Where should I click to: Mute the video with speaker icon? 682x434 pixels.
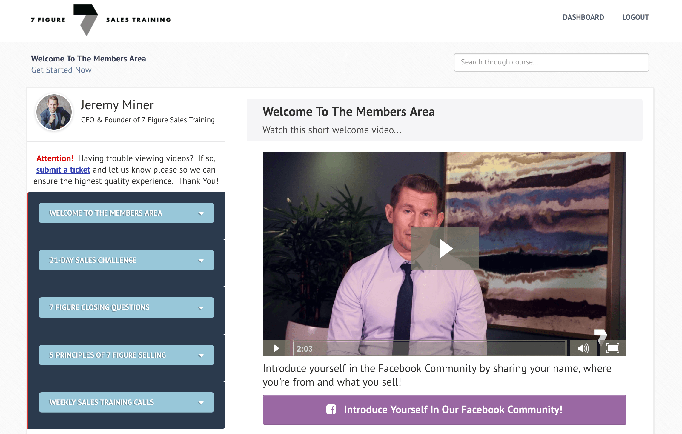point(583,348)
